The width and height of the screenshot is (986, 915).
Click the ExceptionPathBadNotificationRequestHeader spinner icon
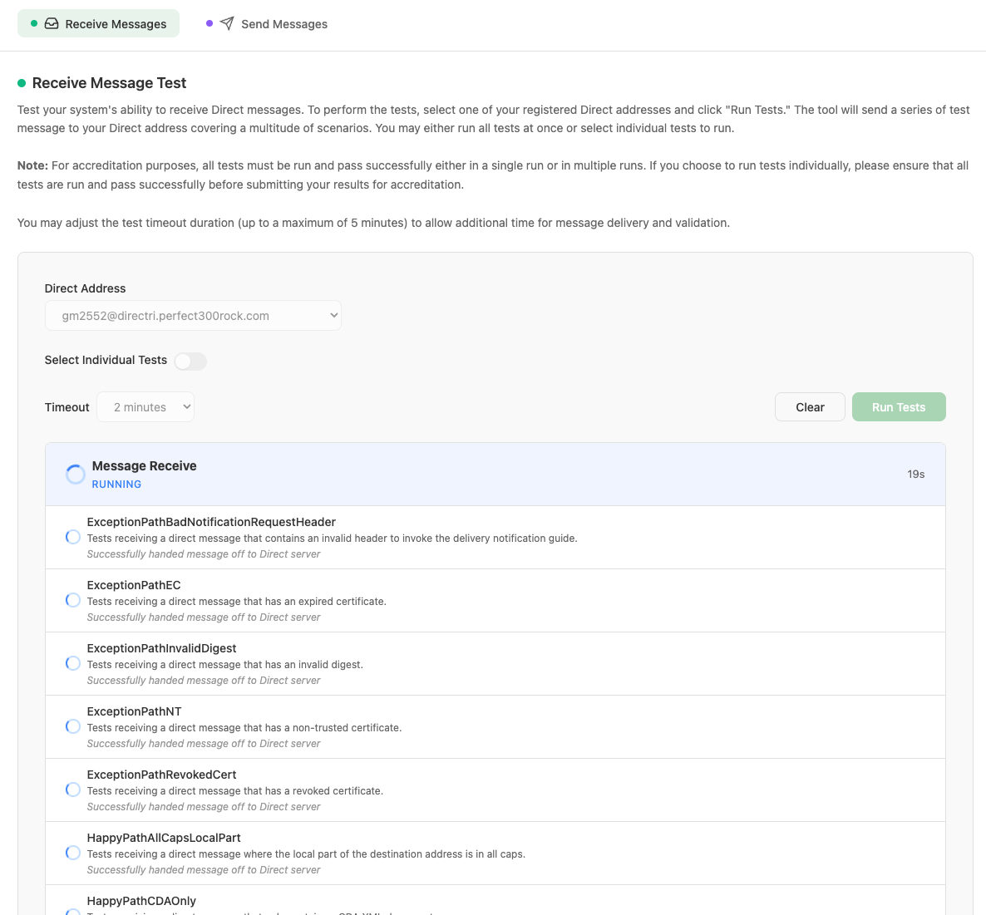click(73, 538)
